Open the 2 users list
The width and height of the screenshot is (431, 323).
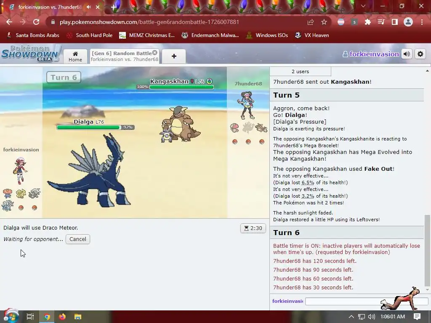point(300,71)
